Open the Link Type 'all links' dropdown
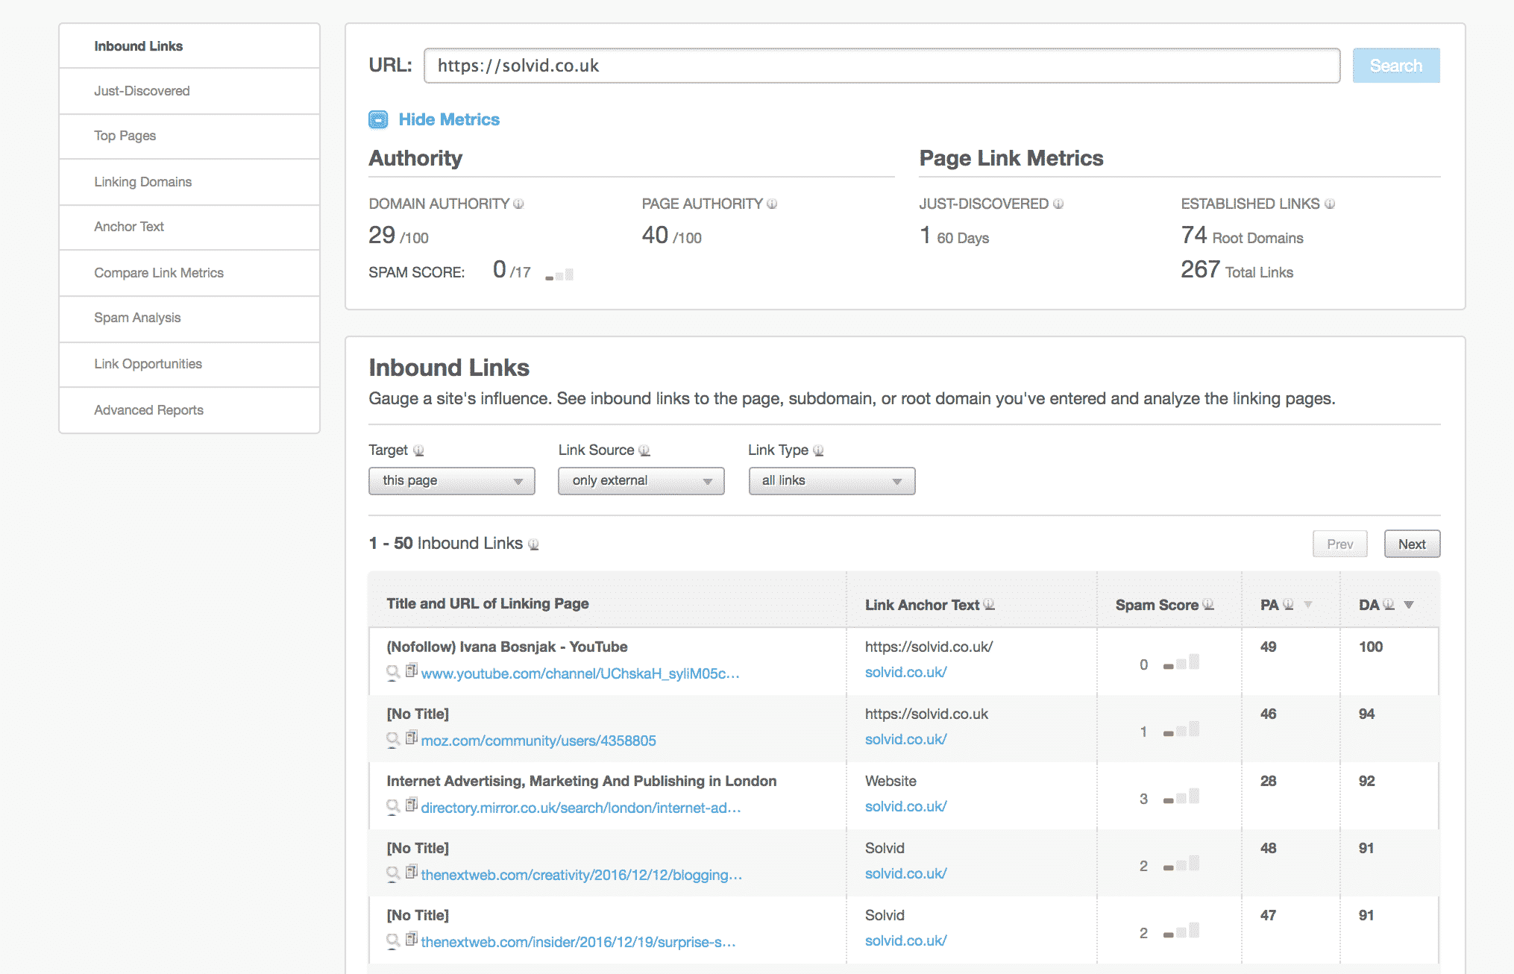 [x=832, y=481]
